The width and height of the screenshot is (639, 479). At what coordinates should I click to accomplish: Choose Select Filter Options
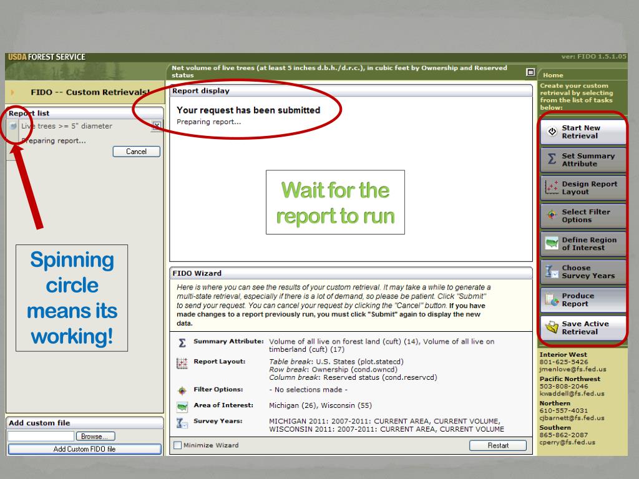[x=583, y=216]
